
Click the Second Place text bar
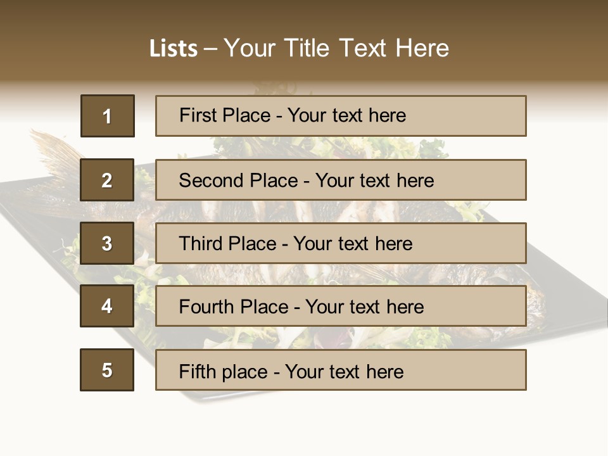click(341, 180)
